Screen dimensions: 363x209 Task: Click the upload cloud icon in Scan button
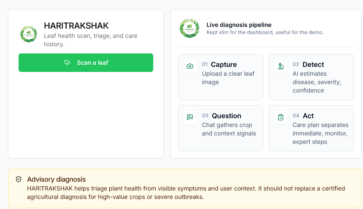click(x=67, y=63)
